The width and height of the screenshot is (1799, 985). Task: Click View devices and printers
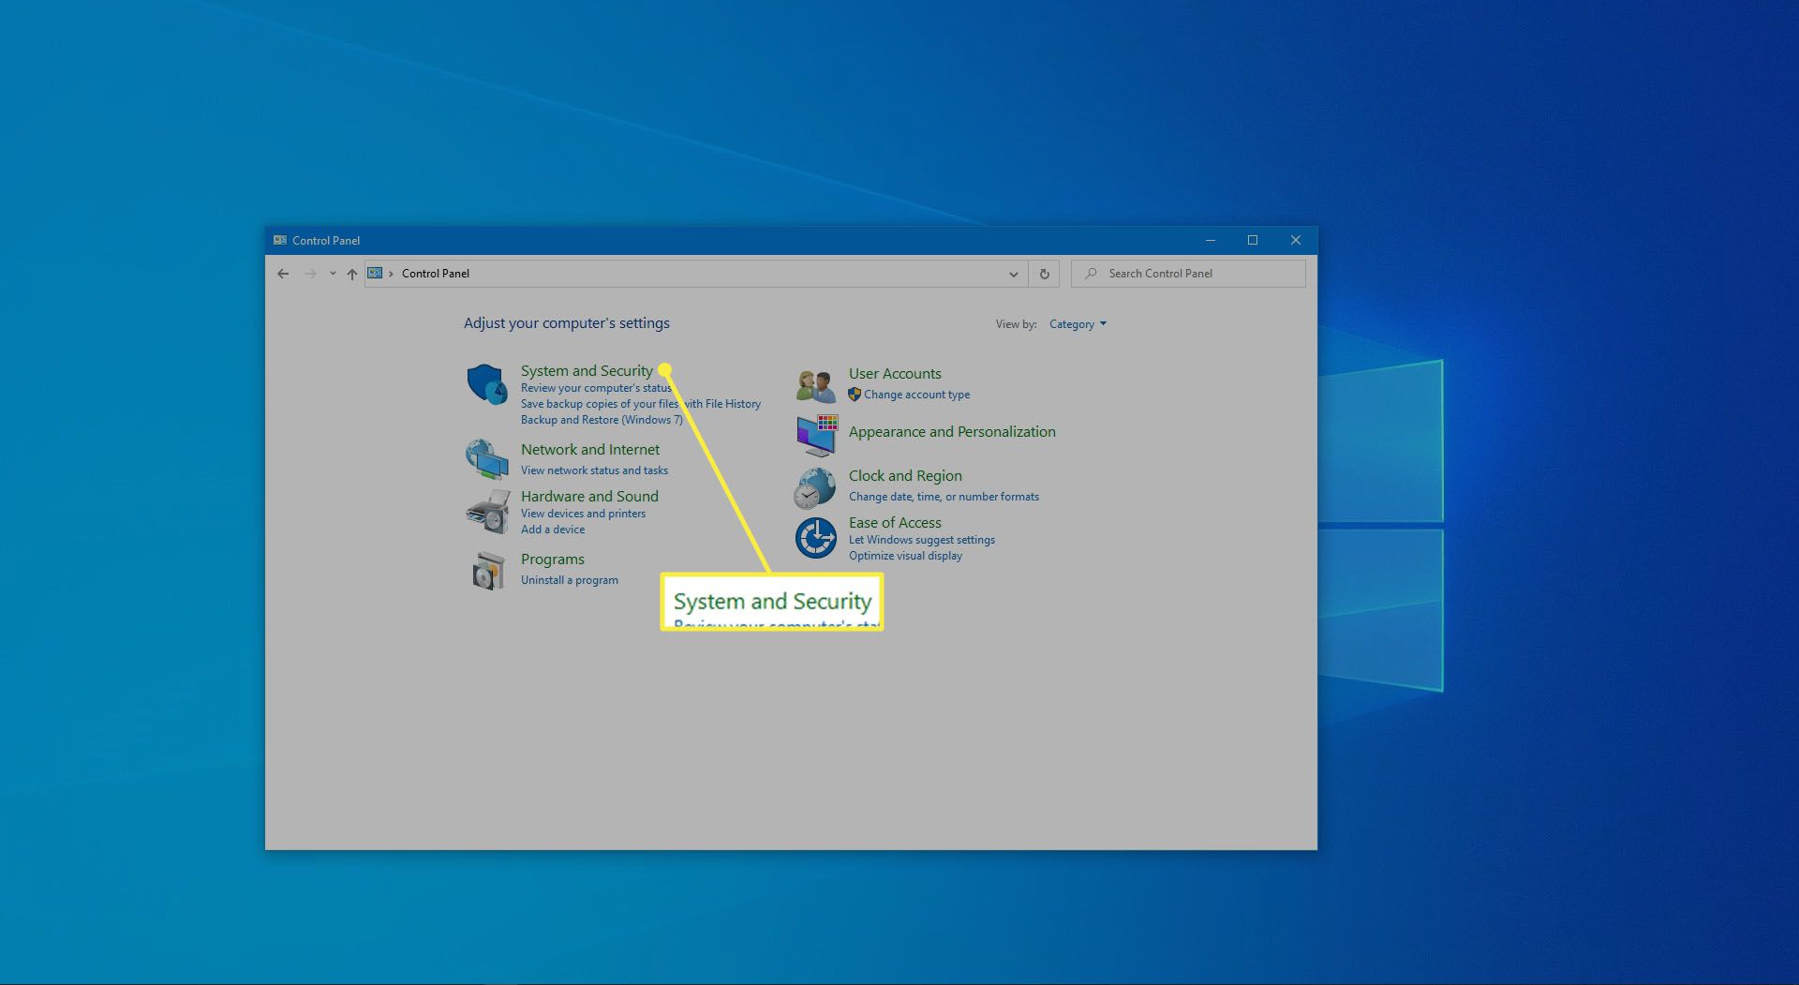(583, 514)
